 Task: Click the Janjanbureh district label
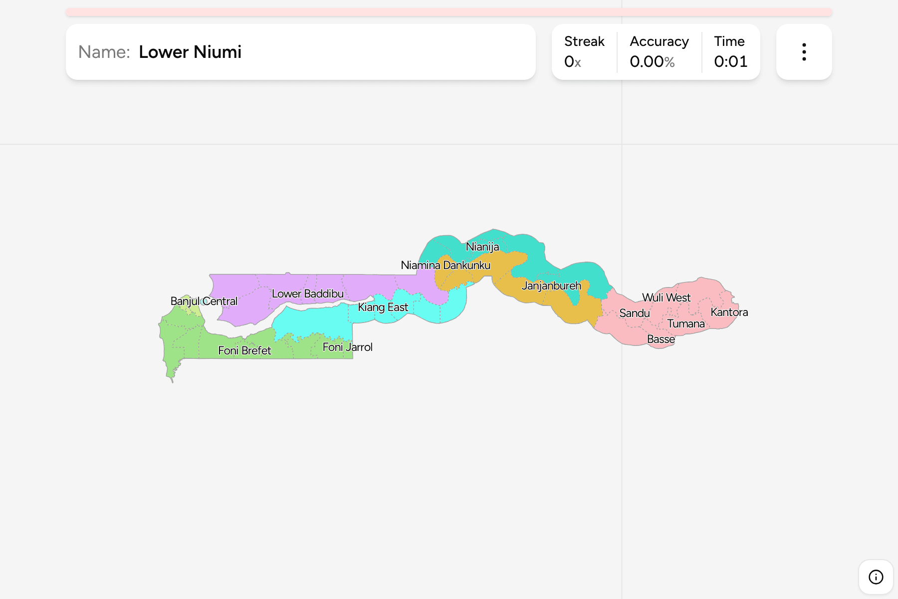[552, 286]
